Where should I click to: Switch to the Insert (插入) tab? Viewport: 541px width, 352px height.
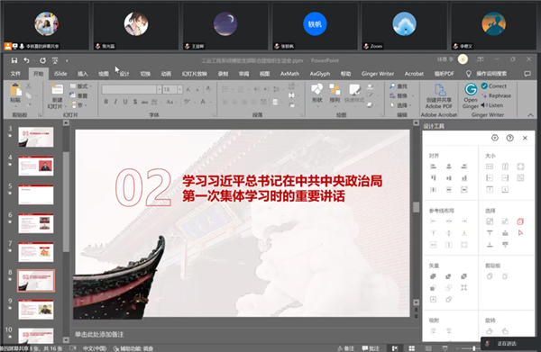coord(82,74)
